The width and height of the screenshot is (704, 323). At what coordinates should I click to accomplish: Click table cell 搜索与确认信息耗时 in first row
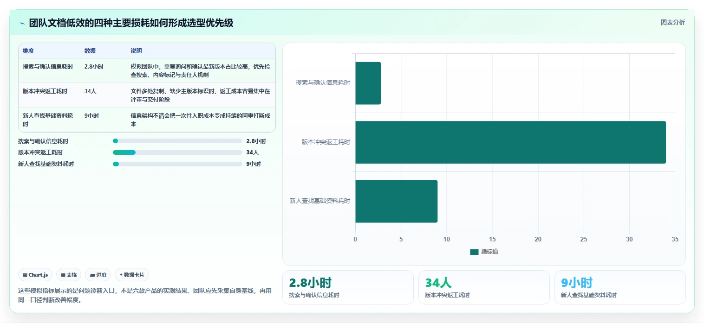click(x=48, y=67)
